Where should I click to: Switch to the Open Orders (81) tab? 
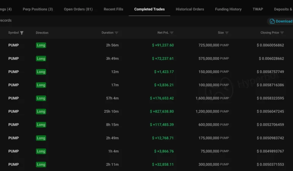[x=78, y=9]
